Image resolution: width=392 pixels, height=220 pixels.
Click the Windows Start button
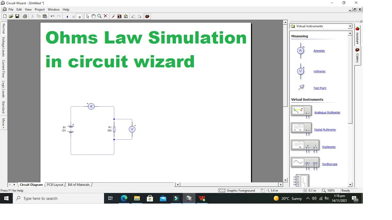(6, 199)
